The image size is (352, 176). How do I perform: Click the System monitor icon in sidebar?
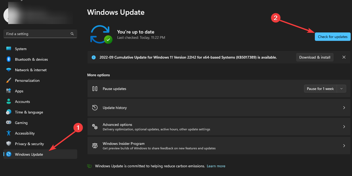tap(9, 49)
